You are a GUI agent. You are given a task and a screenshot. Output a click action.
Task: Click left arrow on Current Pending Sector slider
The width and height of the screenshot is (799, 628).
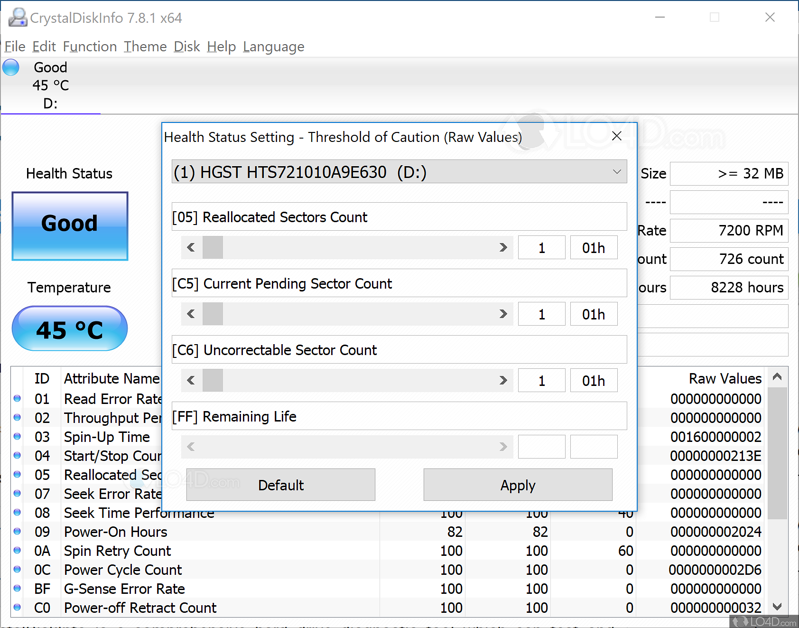(191, 314)
